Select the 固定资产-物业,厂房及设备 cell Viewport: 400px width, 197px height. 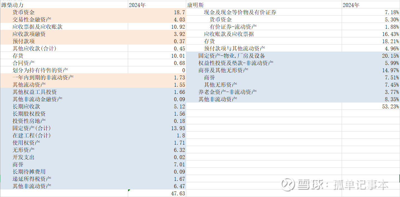[x=264, y=56]
